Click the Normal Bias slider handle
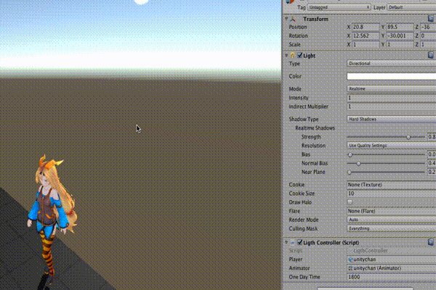Screen dimensions: 436x290 pos(358,163)
